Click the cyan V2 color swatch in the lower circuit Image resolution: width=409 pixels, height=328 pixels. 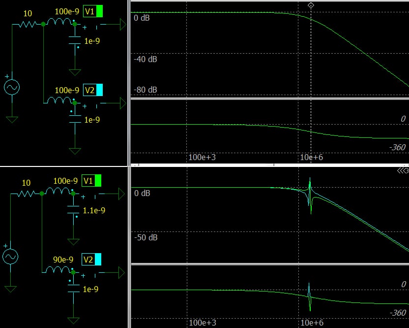(x=98, y=259)
